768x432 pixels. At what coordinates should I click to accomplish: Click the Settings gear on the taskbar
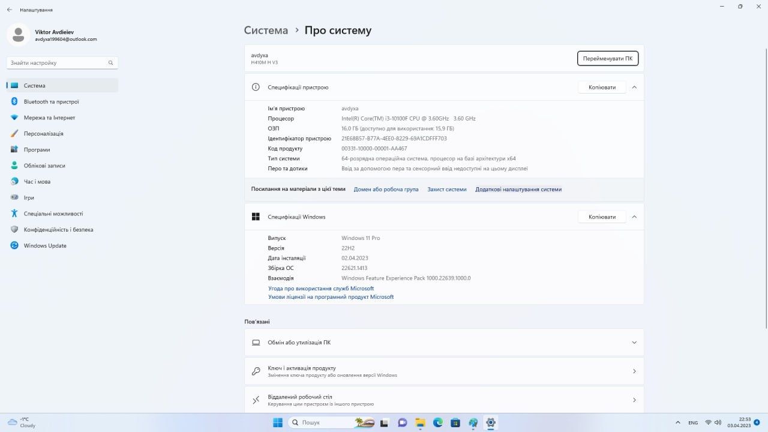(x=491, y=422)
